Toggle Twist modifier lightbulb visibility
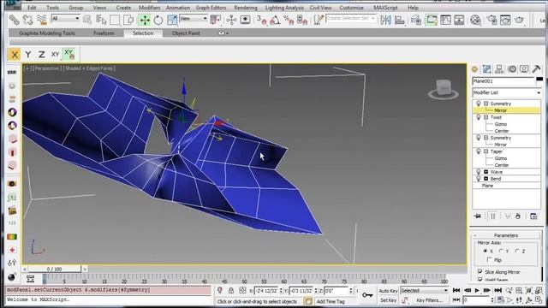This screenshot has height=308, width=548. pyautogui.click(x=479, y=117)
